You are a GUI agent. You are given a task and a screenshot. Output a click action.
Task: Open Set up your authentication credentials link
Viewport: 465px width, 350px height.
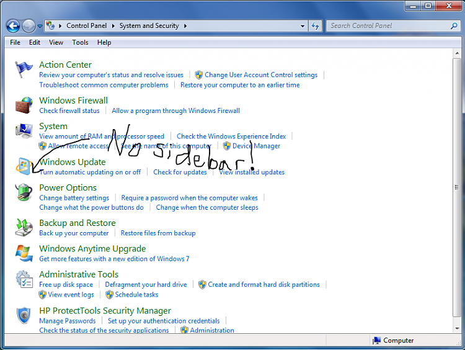(x=164, y=321)
